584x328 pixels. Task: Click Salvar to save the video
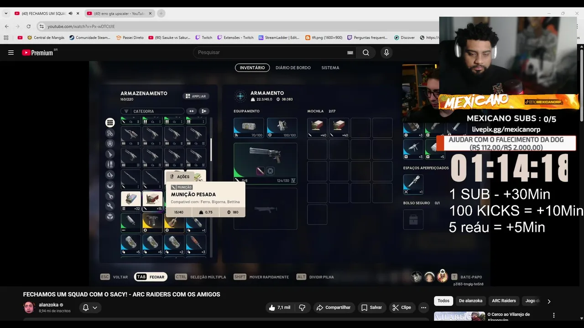pyautogui.click(x=371, y=307)
